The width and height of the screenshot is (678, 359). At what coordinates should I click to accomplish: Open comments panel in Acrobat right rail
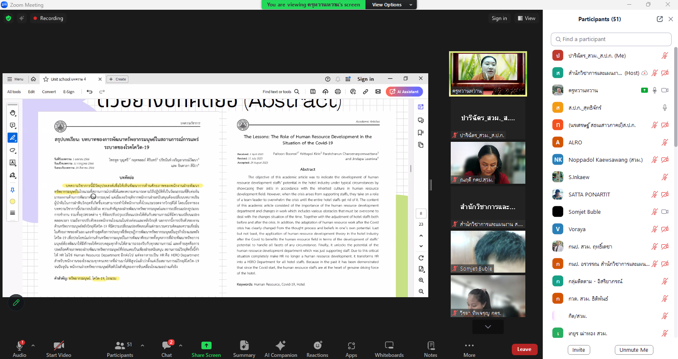(x=421, y=120)
